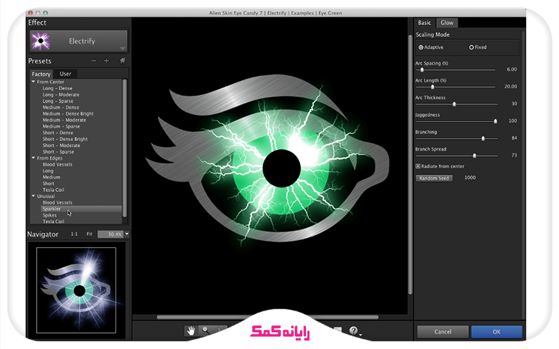
Task: Switch to the Basic tab
Action: 424,23
